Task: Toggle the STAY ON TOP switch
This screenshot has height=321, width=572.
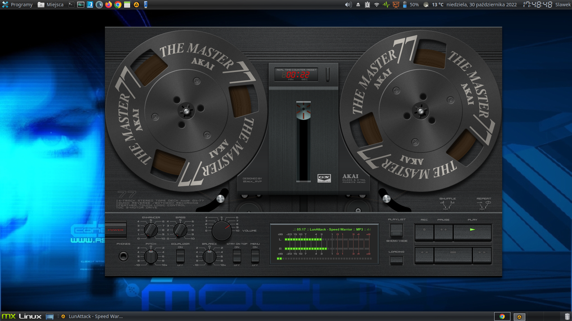Action: pos(237,256)
